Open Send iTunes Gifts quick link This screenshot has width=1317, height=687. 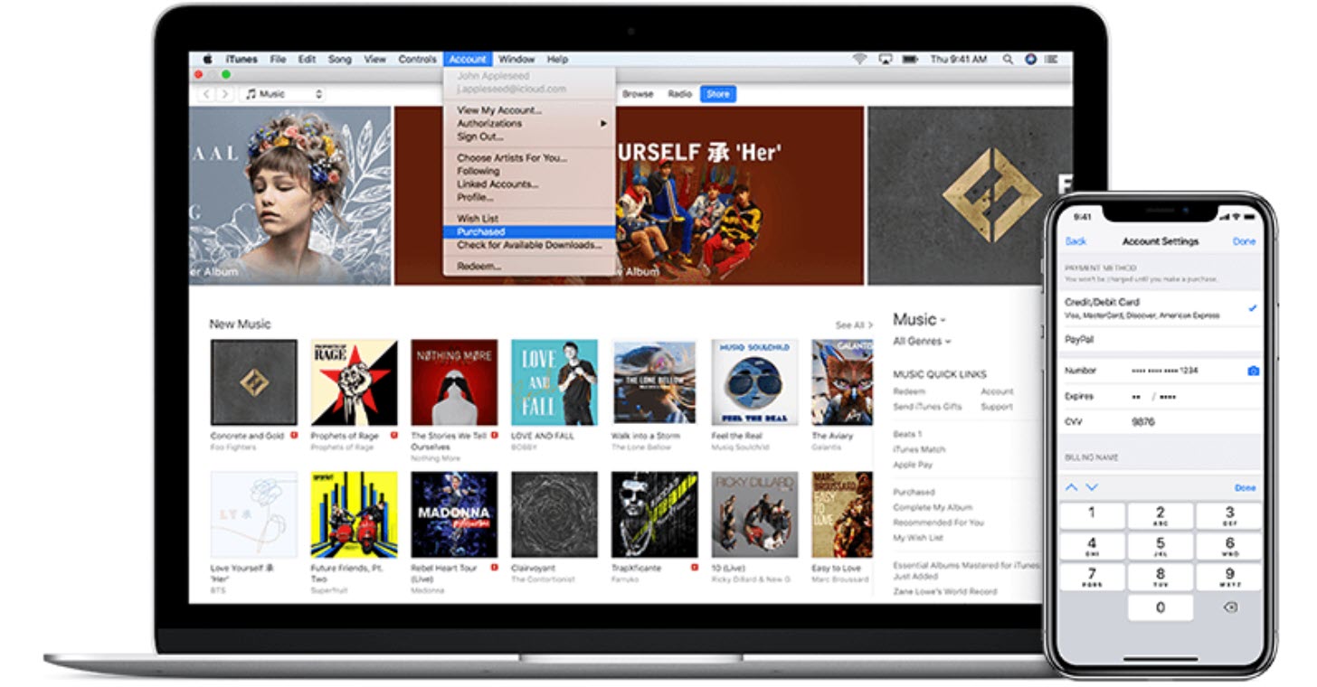[927, 408]
